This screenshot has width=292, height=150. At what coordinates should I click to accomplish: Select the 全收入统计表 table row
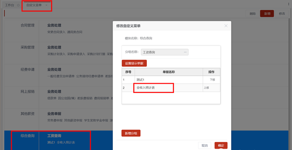171,88
